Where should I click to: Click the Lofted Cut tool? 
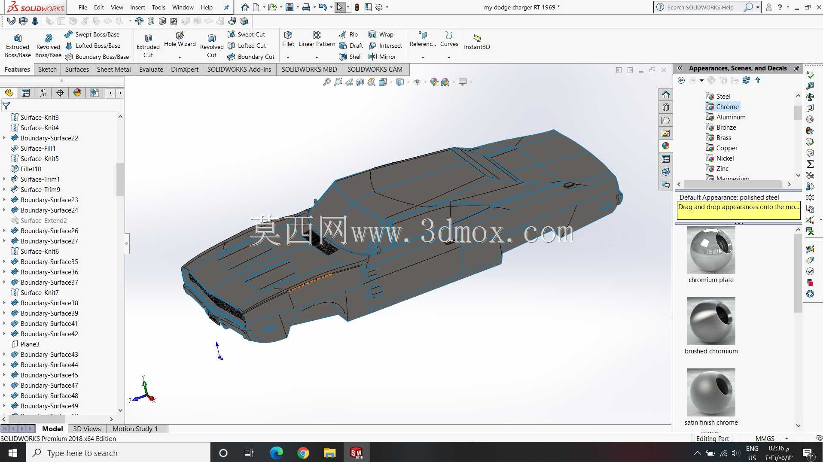pos(247,46)
